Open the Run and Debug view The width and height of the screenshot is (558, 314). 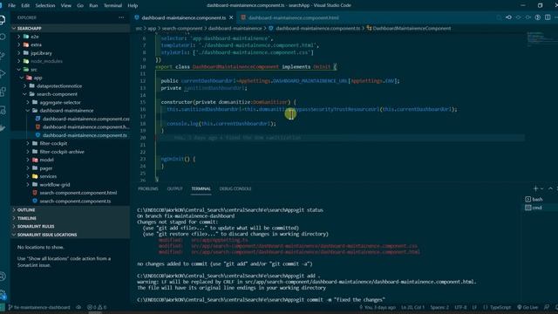click(3, 73)
